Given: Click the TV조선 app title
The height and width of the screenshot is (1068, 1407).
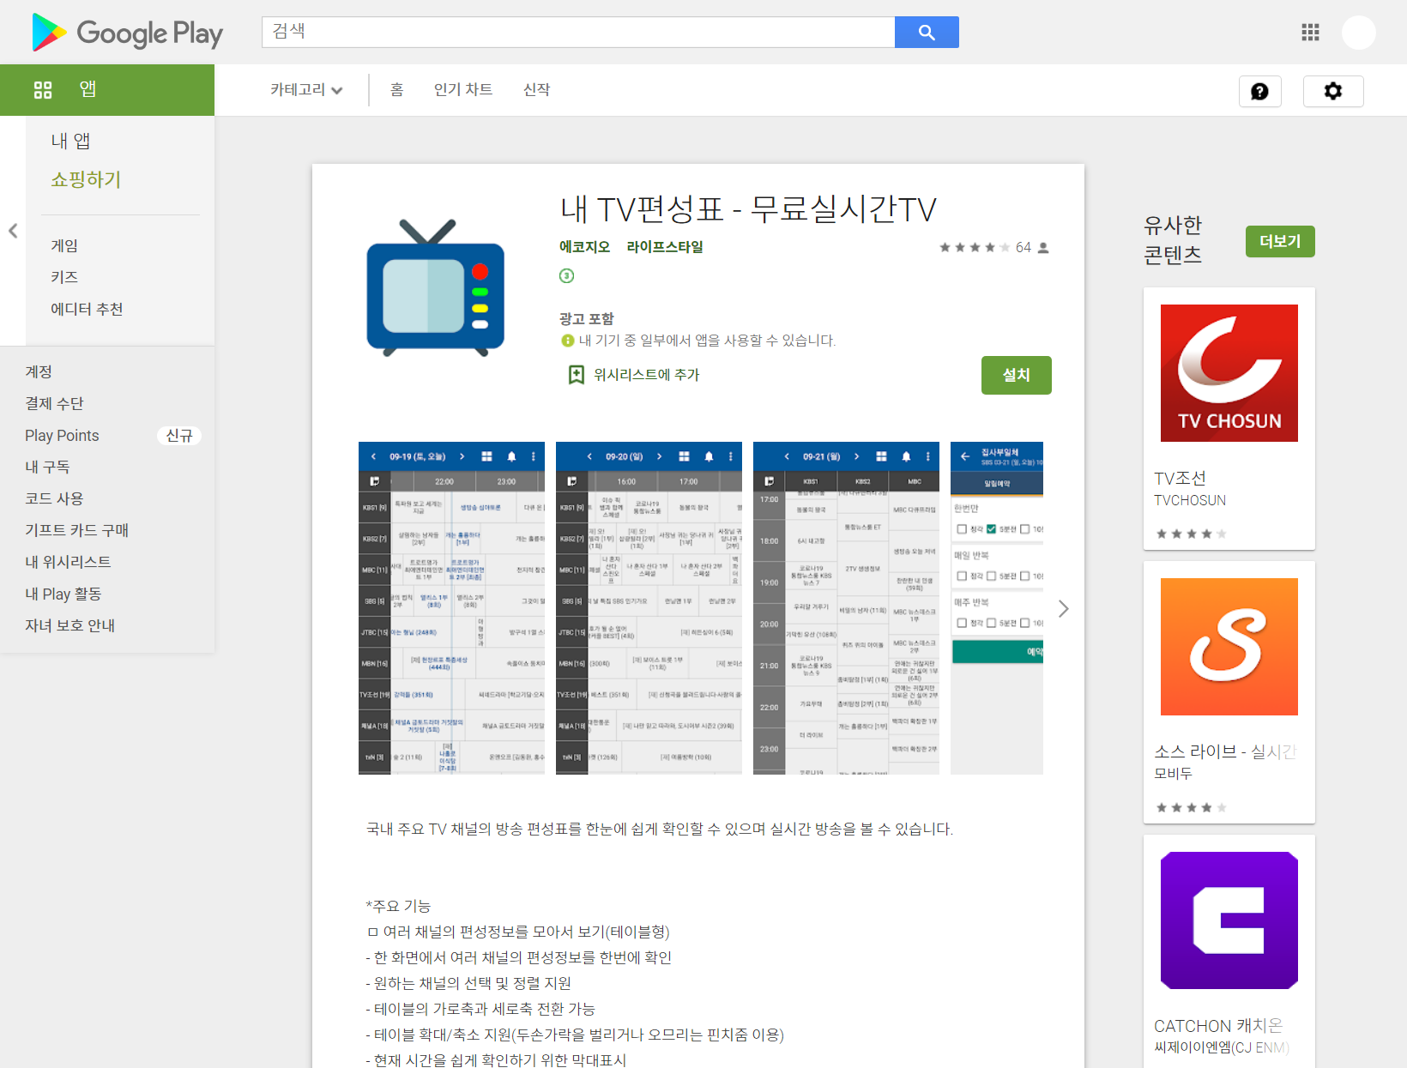Looking at the screenshot, I should 1180,478.
